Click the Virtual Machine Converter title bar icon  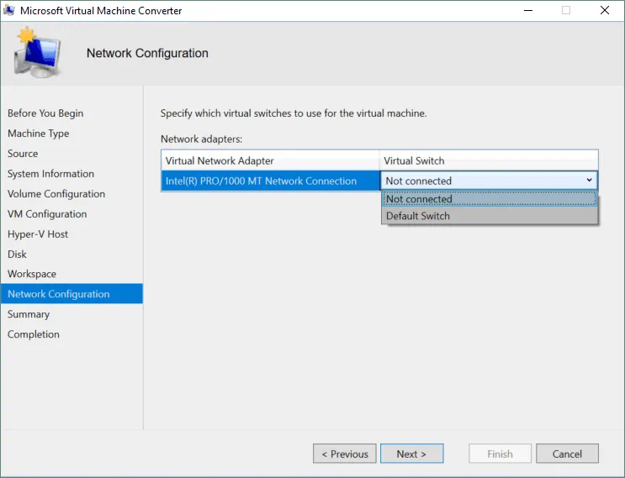click(9, 11)
